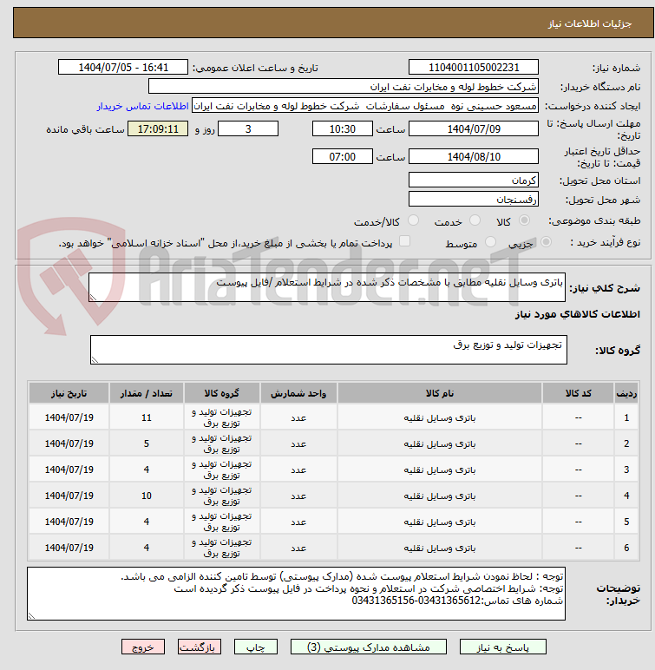Click the مشاهده مدارک پیوستی (3) button

(369, 647)
